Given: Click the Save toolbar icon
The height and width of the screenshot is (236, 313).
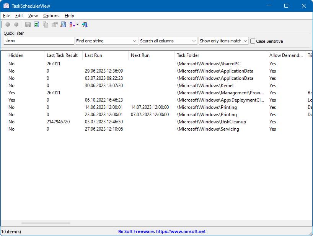Looking at the screenshot, I should [x=28, y=24].
